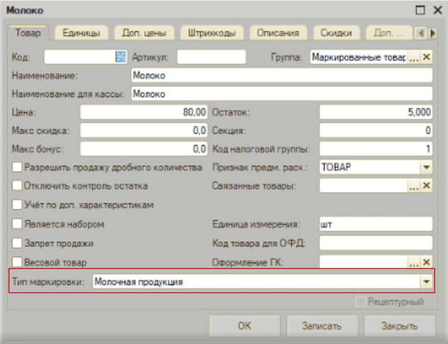Clear the Группа field with X
The height and width of the screenshot is (344, 448).
426,57
